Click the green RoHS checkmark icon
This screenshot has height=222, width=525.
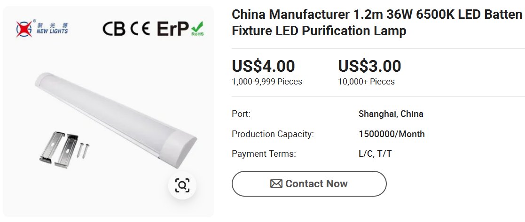pyautogui.click(x=197, y=28)
